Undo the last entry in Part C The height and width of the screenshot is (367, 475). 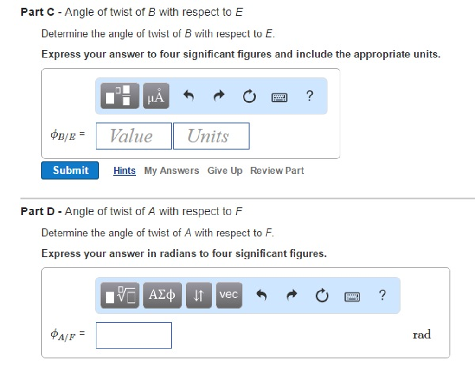[x=189, y=96]
